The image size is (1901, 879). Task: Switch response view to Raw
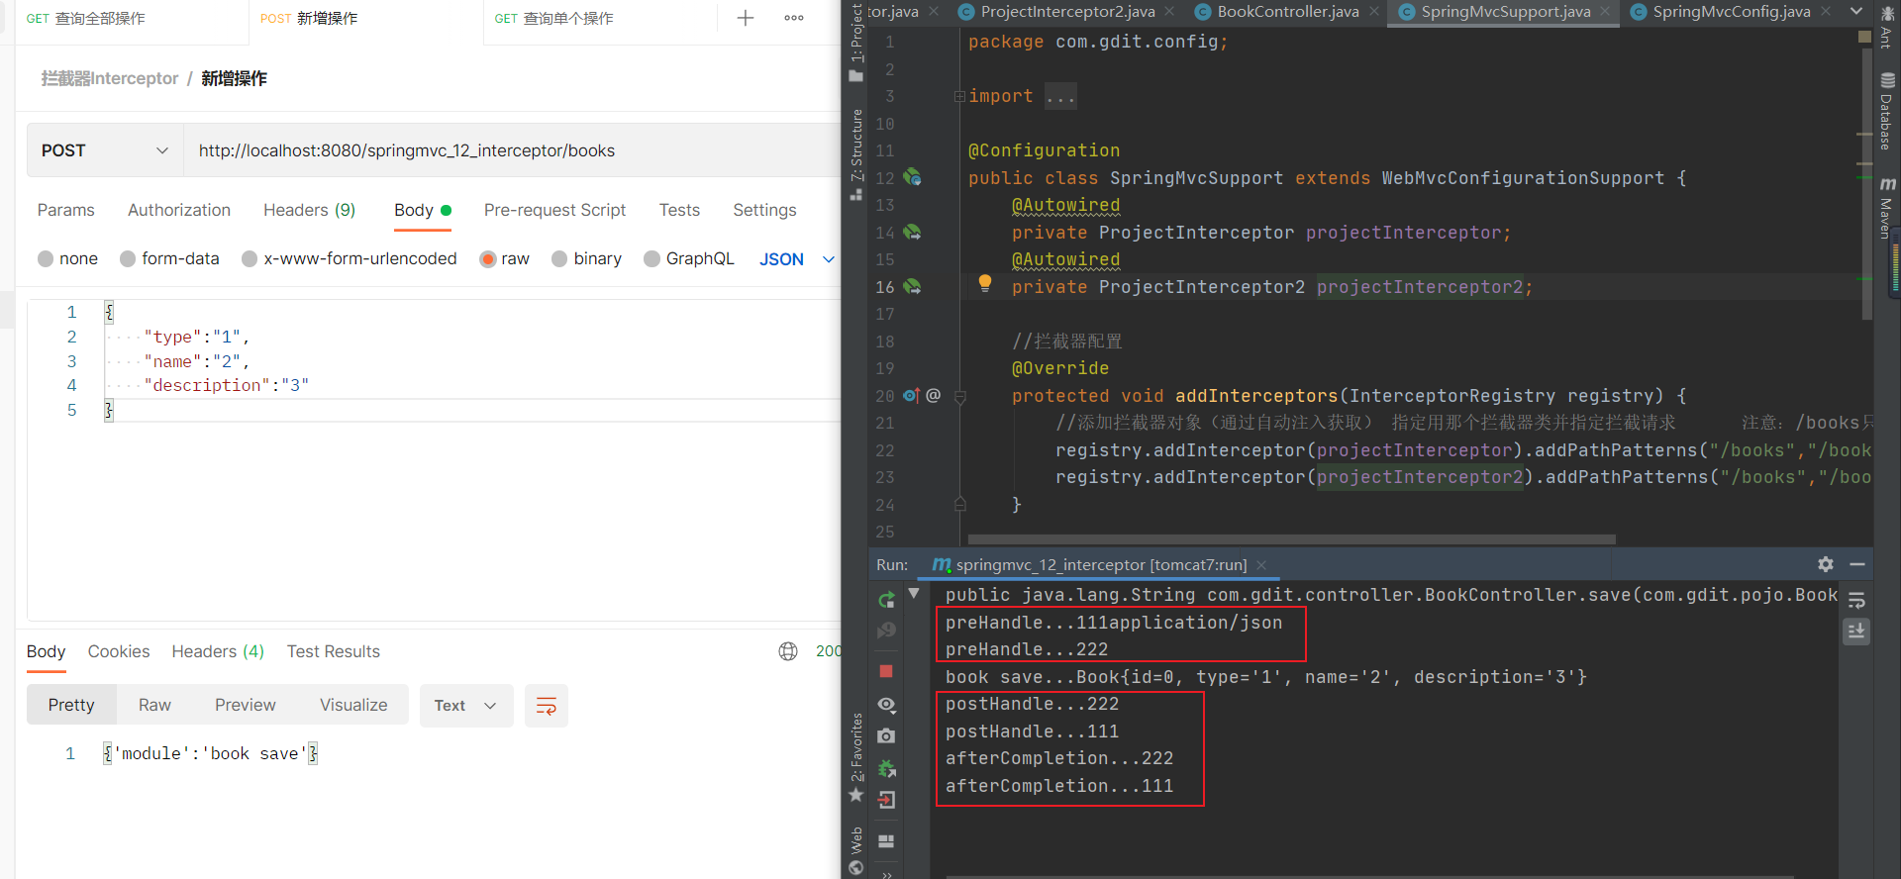point(154,705)
